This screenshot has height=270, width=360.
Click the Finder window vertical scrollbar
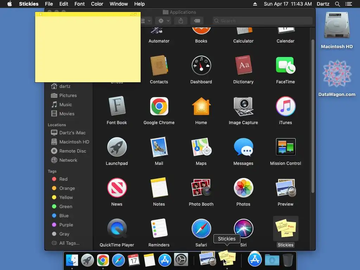(313, 116)
